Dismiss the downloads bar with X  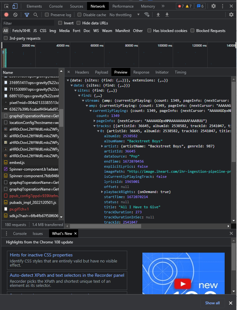(230, 303)
